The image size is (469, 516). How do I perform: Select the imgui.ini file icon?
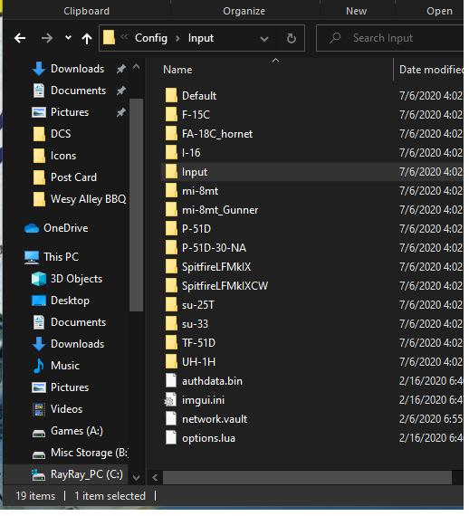click(x=171, y=400)
